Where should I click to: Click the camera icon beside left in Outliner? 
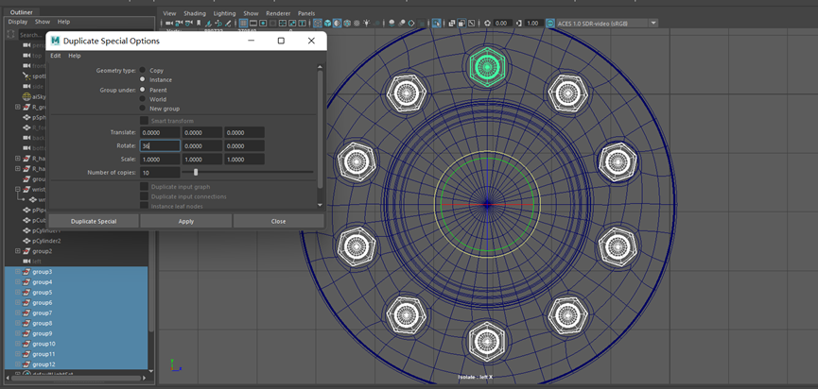point(27,262)
